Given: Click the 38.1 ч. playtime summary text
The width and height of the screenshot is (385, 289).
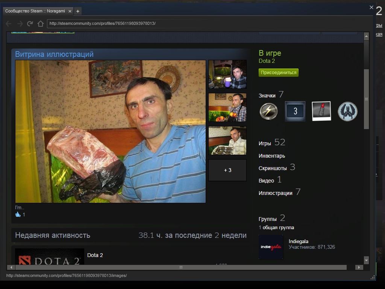Looking at the screenshot, I should click(192, 235).
